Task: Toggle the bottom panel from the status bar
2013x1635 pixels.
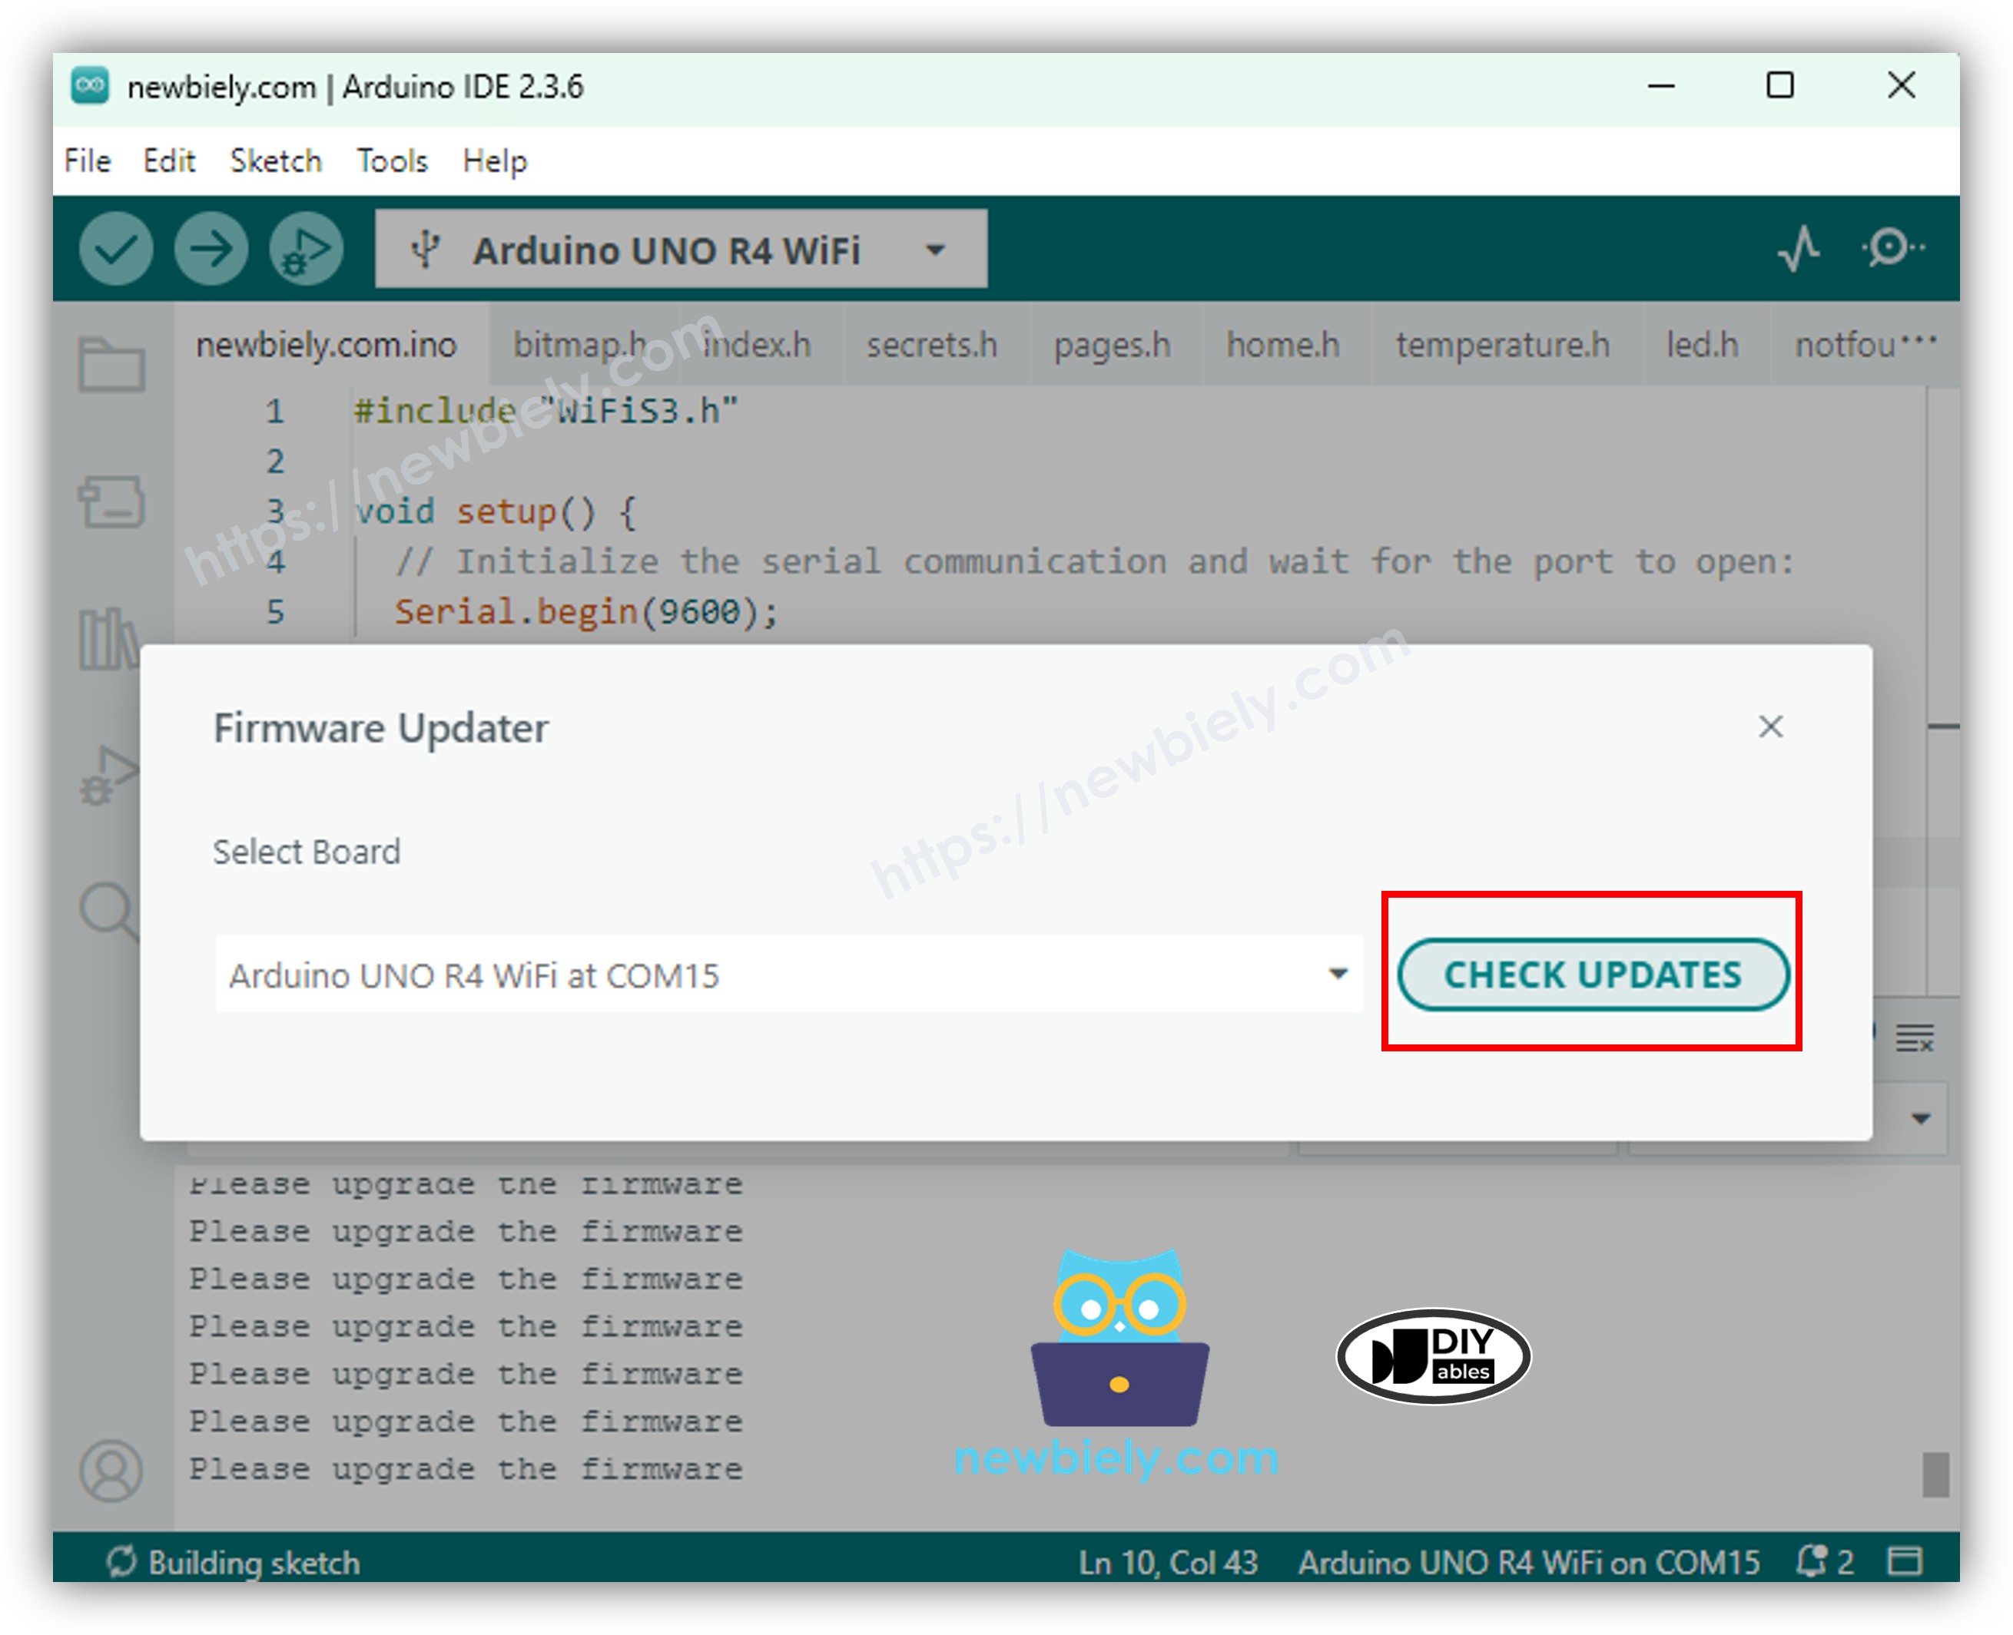Action: (x=1905, y=1561)
